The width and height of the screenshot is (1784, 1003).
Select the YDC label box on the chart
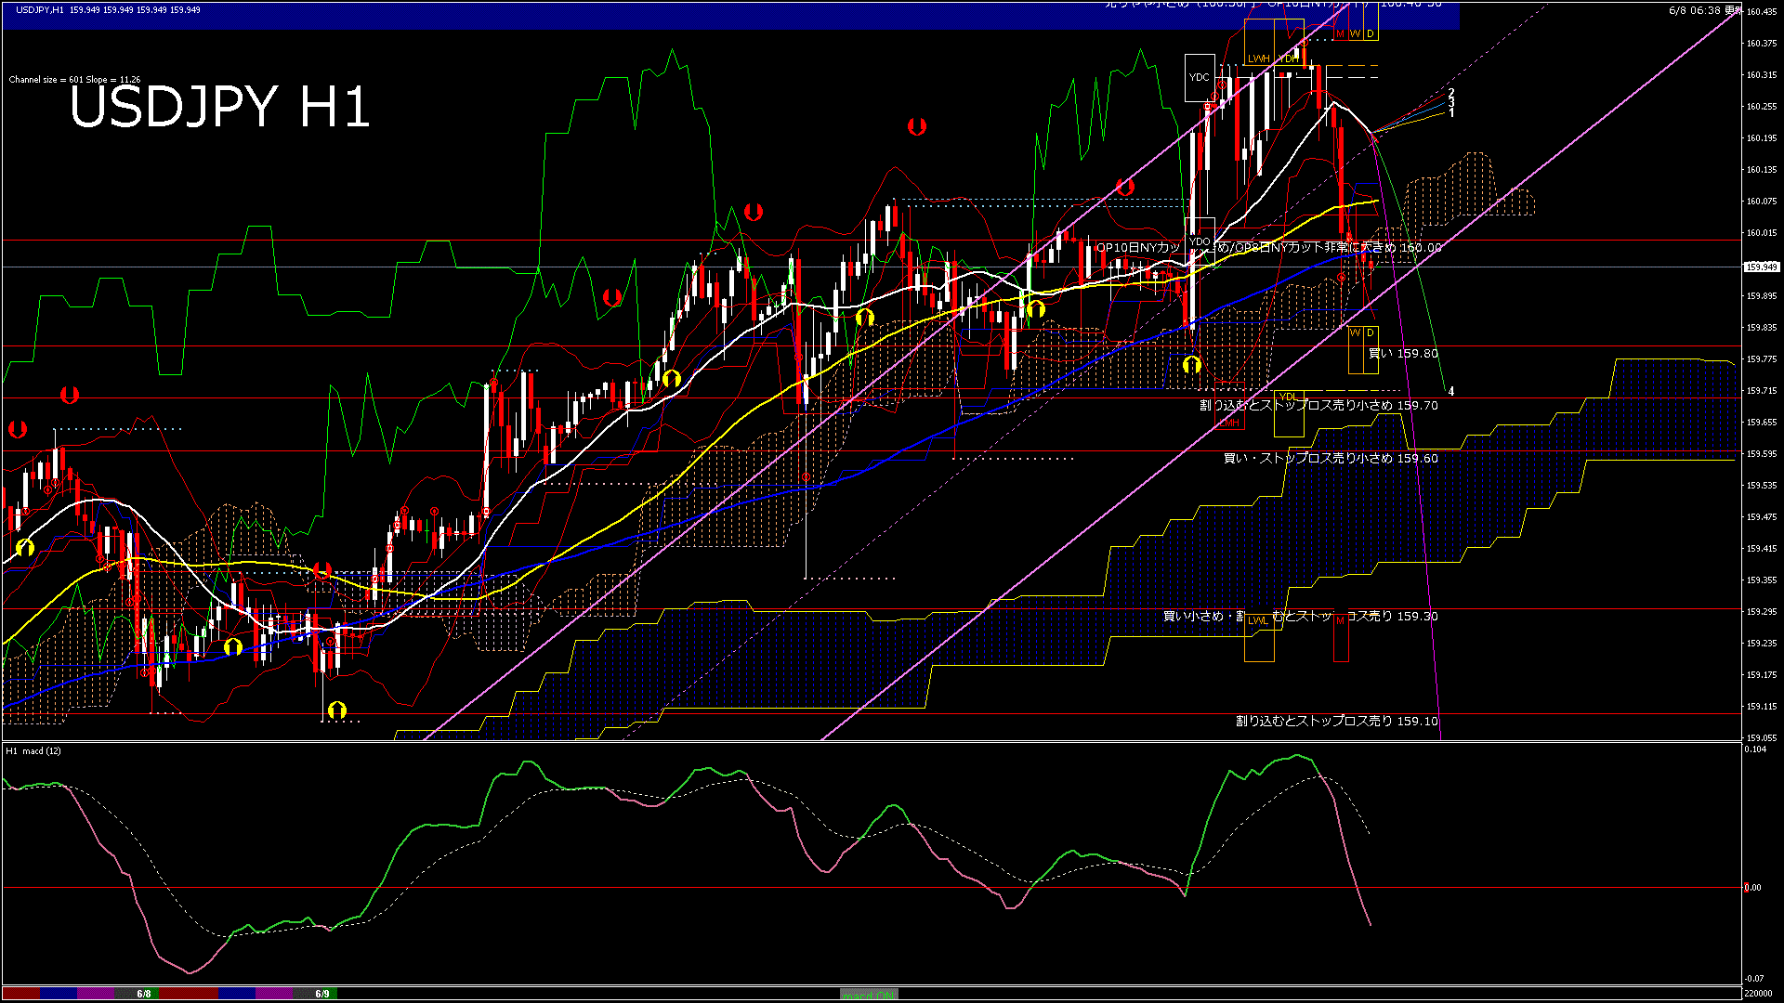[x=1200, y=78]
